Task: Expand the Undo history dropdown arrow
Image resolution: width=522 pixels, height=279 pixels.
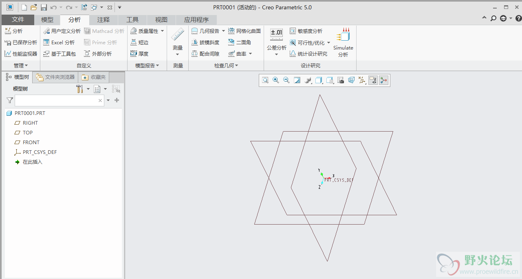Action: (61, 7)
